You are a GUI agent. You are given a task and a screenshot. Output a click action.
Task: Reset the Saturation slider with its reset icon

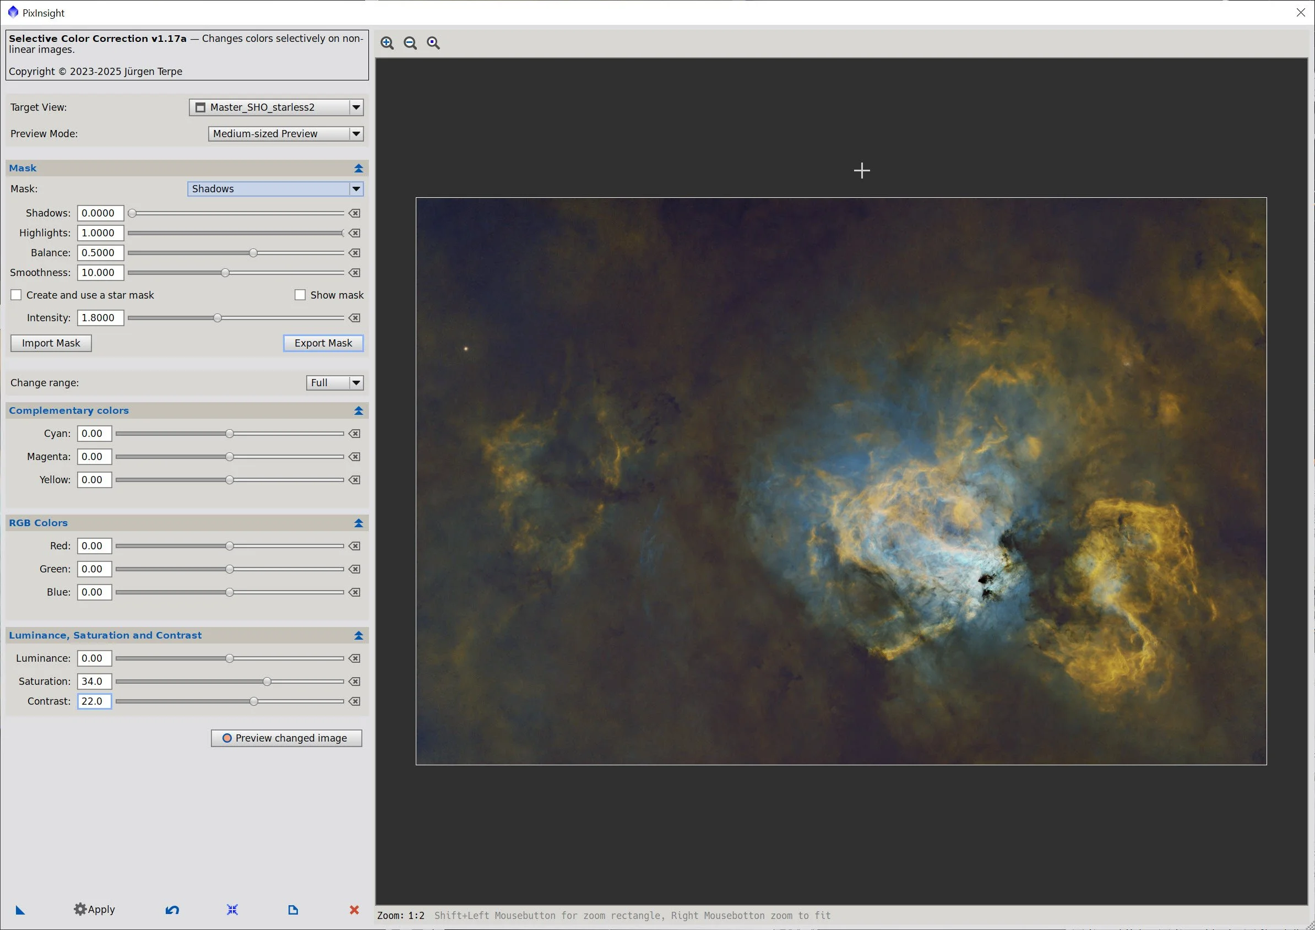[x=355, y=682]
